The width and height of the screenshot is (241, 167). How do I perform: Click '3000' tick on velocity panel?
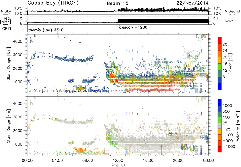point(17,117)
